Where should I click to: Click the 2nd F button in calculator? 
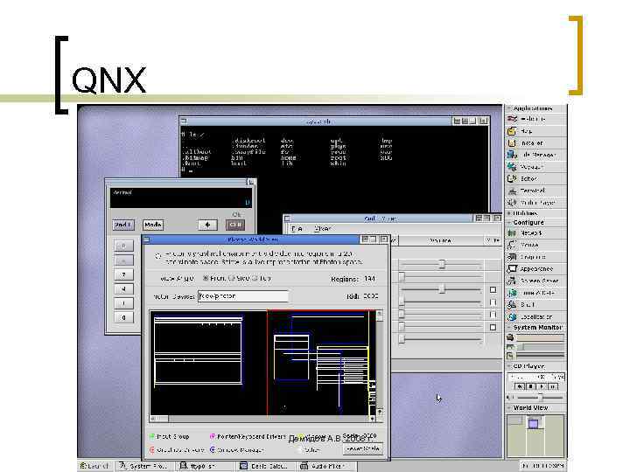tap(123, 225)
